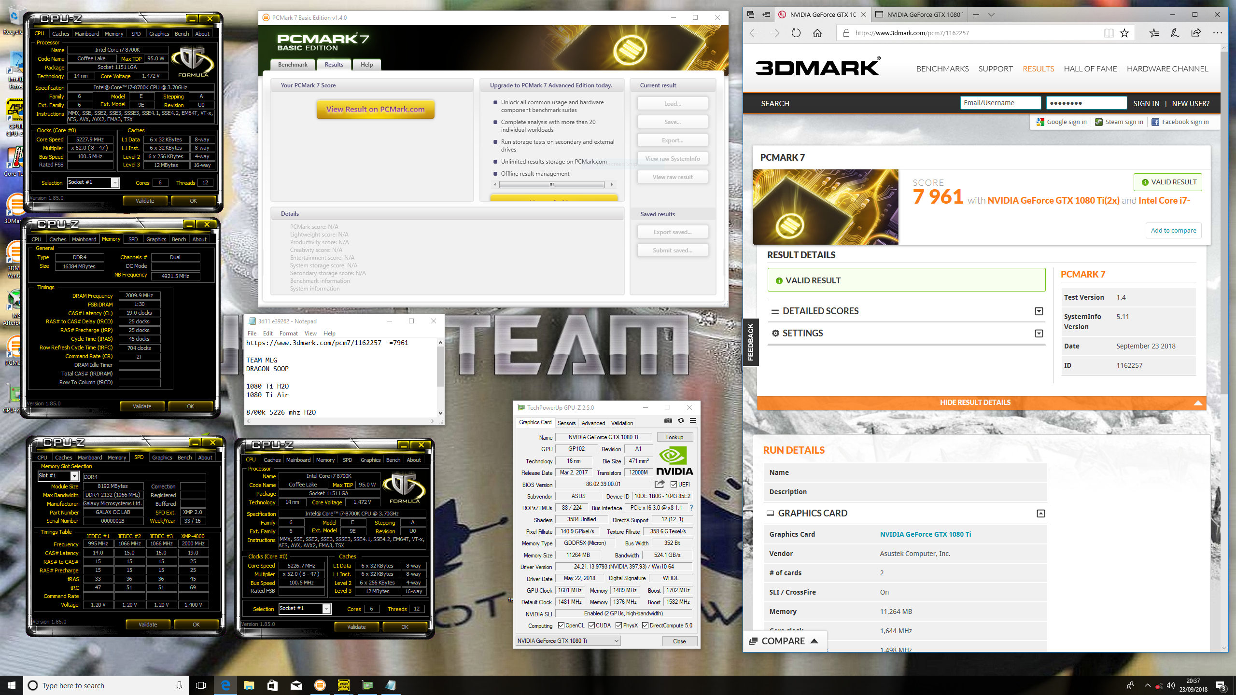
Task: Select Mainboard tab in top CPU-Z window
Action: [87, 34]
